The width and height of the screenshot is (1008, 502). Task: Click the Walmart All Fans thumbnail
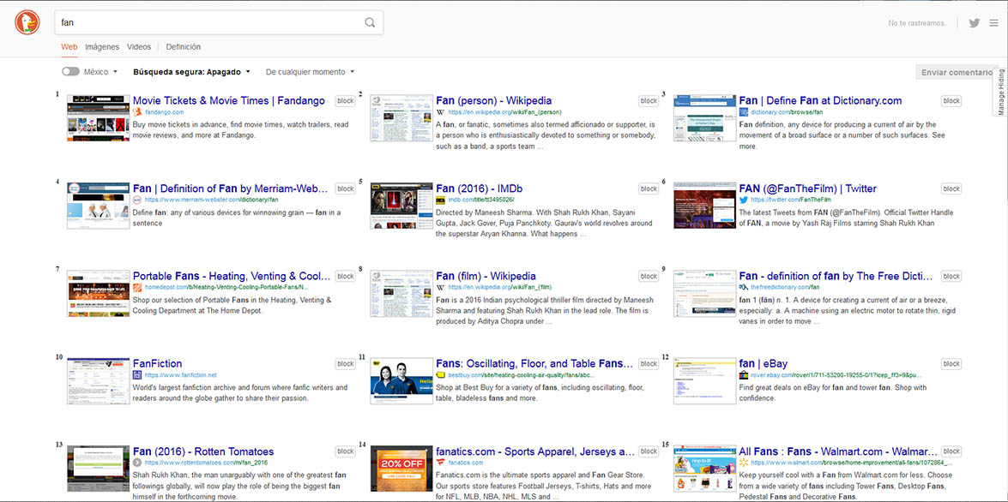[705, 469]
